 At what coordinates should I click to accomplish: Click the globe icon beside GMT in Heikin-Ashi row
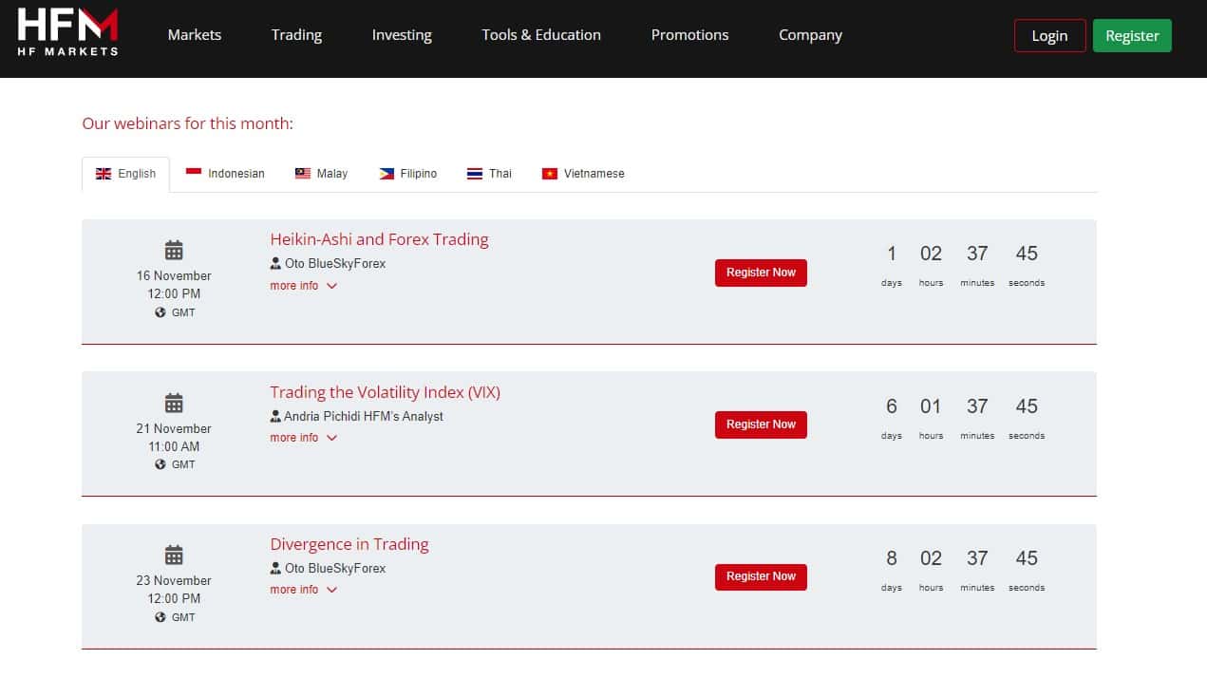160,312
